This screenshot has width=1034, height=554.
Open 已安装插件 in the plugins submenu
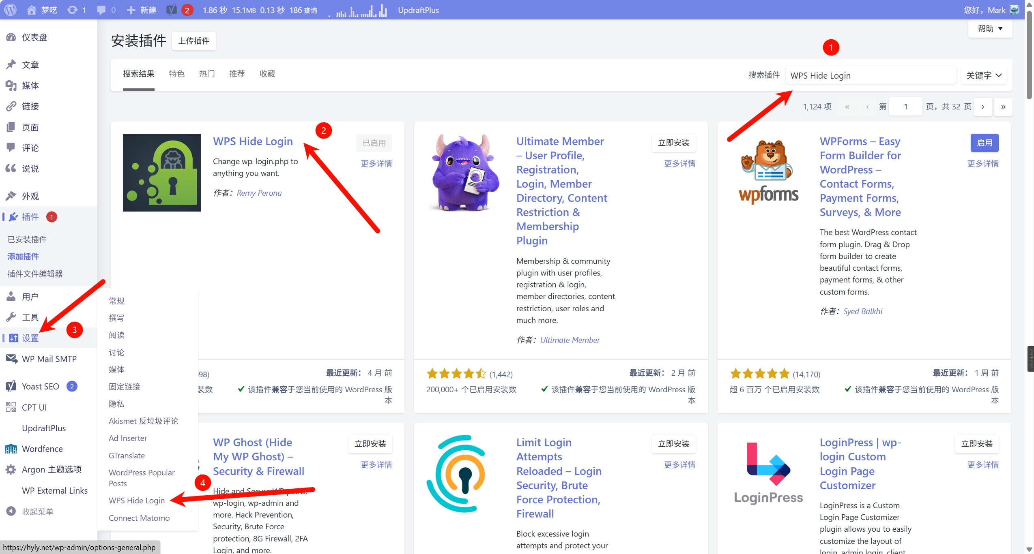tap(27, 240)
